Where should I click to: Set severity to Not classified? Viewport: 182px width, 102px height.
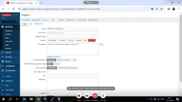[52, 40]
